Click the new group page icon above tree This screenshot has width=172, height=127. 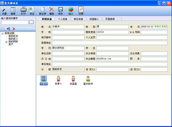coord(3,29)
